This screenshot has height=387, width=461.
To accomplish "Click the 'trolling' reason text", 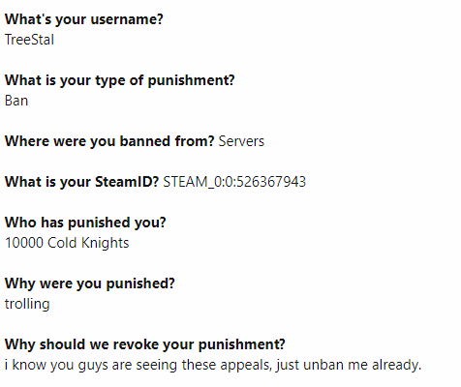I will [x=27, y=304].
